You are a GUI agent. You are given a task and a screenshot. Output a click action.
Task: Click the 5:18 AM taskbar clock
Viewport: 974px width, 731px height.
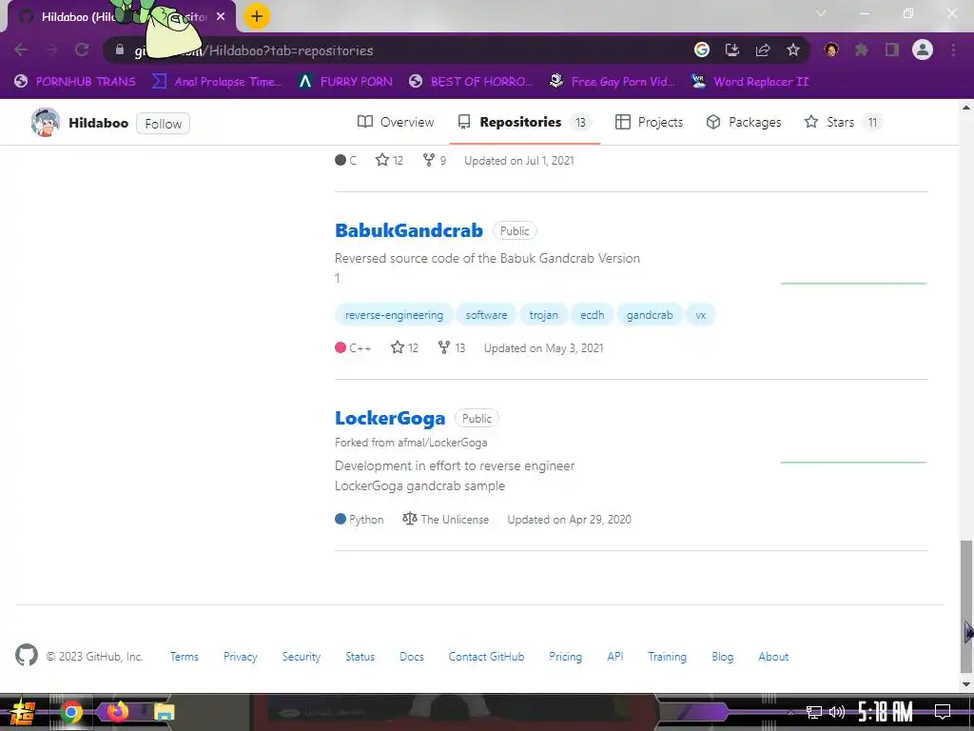click(886, 712)
